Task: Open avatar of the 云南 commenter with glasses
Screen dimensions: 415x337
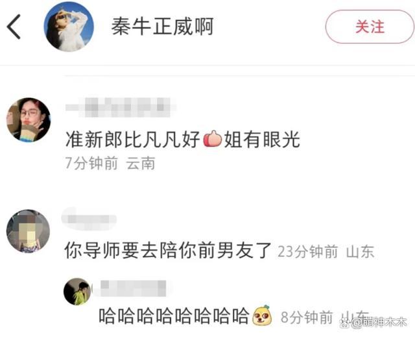Action: (29, 119)
